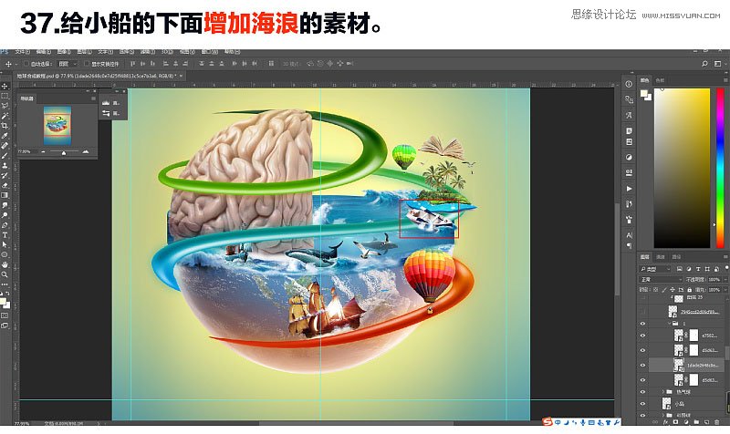Screen dimensions: 730x434
Task: Toggle visibility of the 小岛 layer
Action: 643,404
